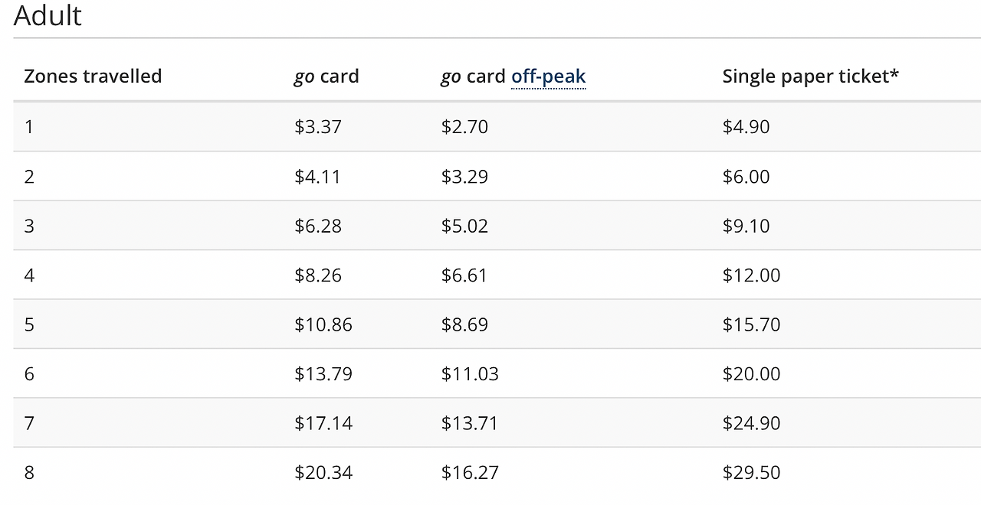The width and height of the screenshot is (981, 505).
Task: Open the off-peak link in header
Action: click(548, 77)
